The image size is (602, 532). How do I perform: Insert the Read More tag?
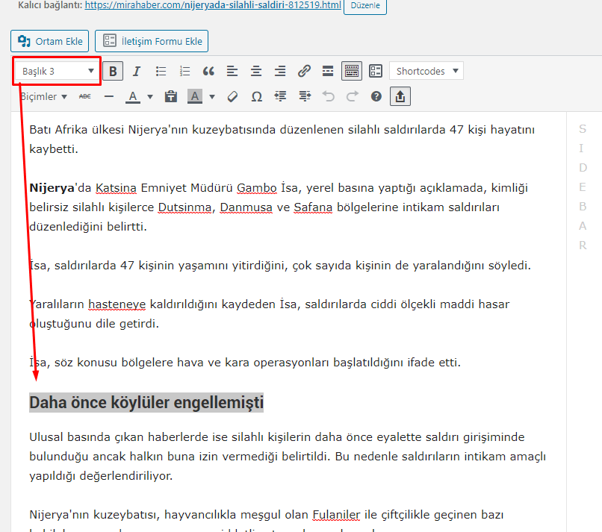click(328, 71)
